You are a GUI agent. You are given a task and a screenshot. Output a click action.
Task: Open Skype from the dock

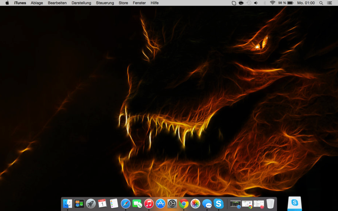[219, 203]
